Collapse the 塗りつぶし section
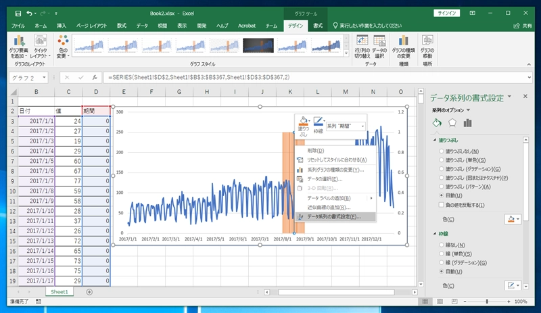 click(x=435, y=140)
